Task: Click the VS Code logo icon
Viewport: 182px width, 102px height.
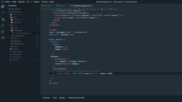Action: (x=2, y=2)
